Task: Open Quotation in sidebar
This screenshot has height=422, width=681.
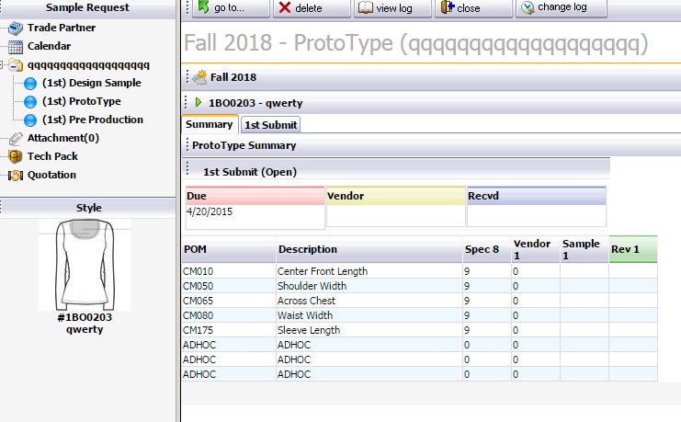Action: (x=51, y=175)
